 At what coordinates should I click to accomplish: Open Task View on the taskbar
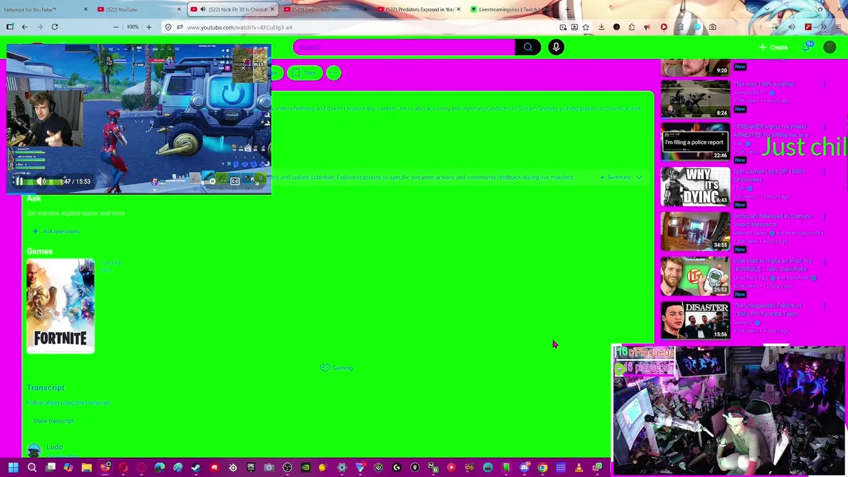pos(50,468)
